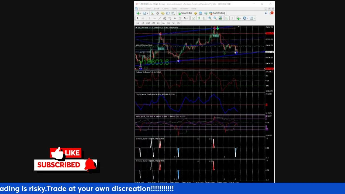Click the search magnifier in toolbar
Viewport: 345px width, 194px height.
pos(266,13)
